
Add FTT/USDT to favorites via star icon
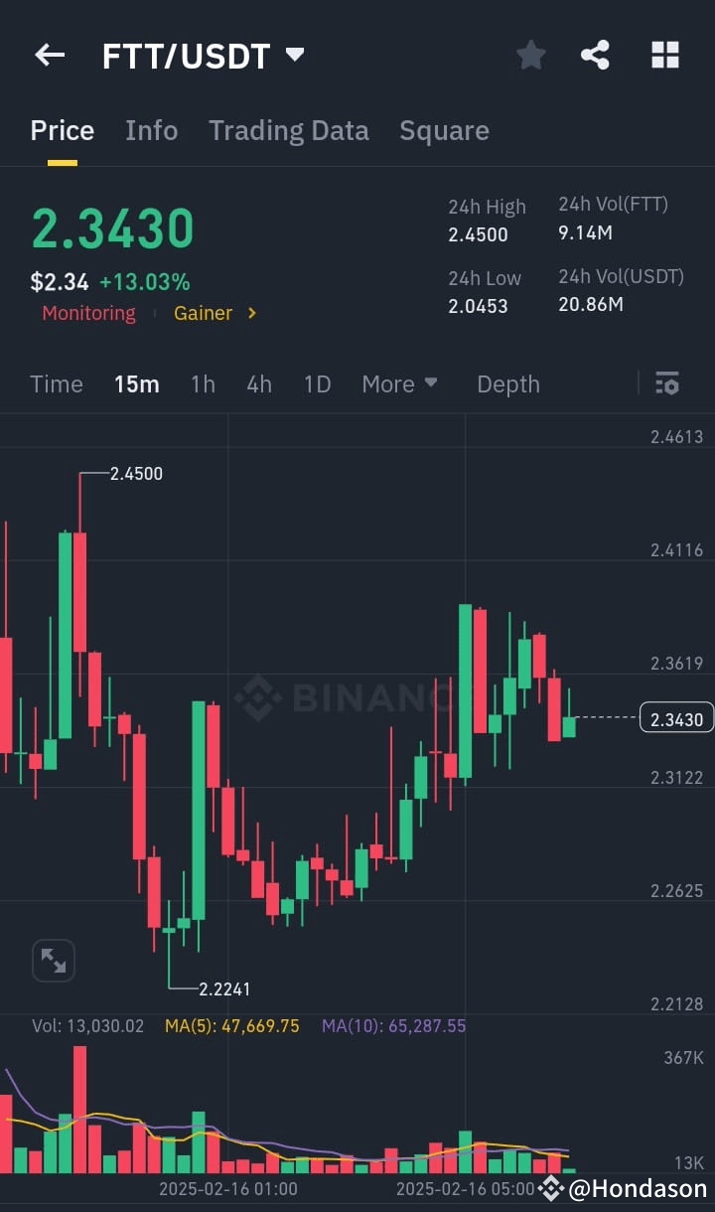[530, 55]
